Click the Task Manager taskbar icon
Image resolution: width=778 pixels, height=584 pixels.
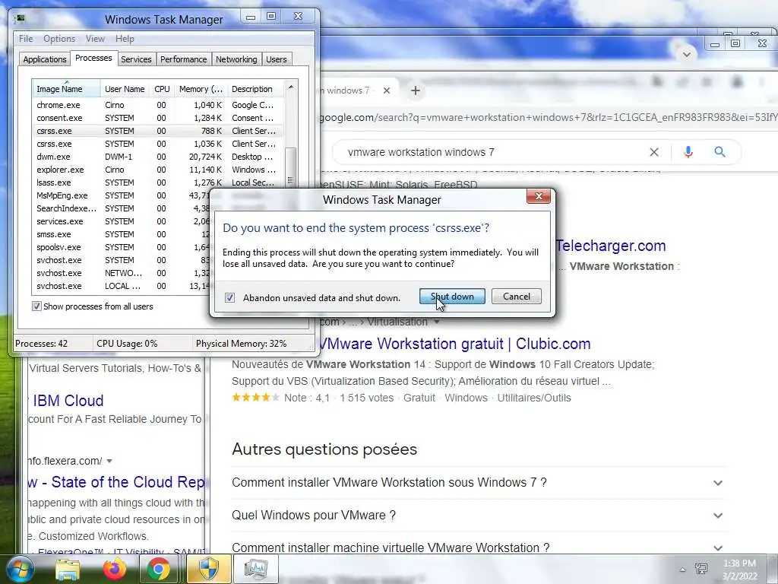point(256,570)
